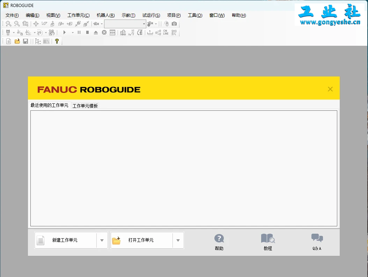Switch to the 工作单元模板 tab

(85, 106)
